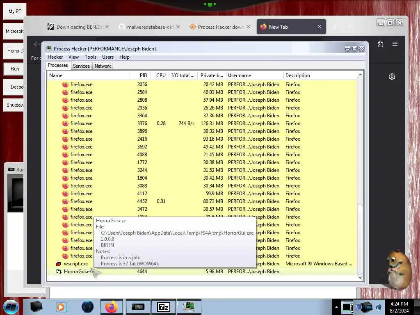420x315 pixels.
Task: Select firefox.exe process with PID 3376
Action: tap(202, 123)
